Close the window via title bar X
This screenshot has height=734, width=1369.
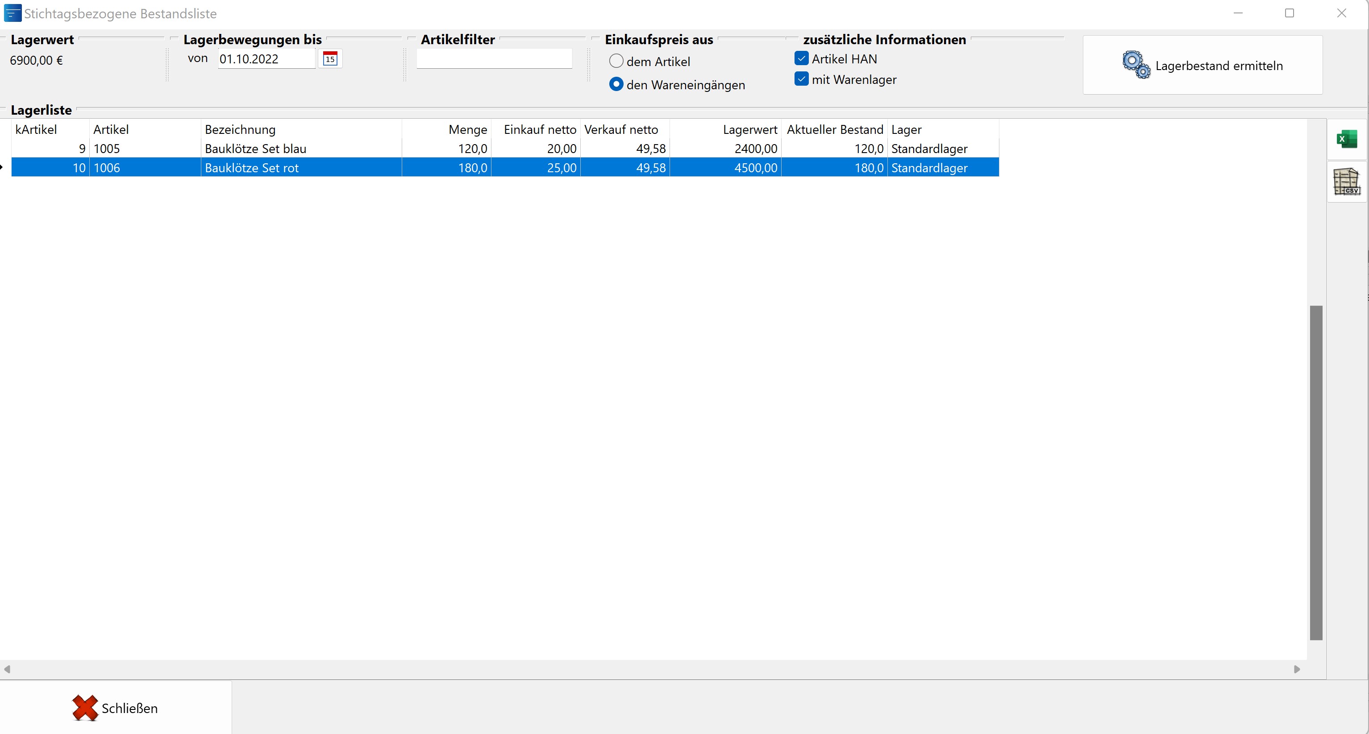pyautogui.click(x=1341, y=13)
